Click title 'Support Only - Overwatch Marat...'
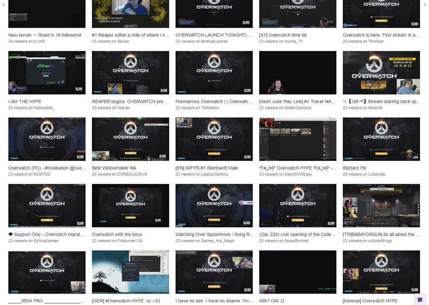This screenshot has height=305, width=429. (47, 235)
